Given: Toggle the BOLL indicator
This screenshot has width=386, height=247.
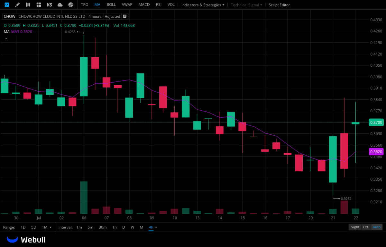Looking at the screenshot, I should [x=111, y=5].
